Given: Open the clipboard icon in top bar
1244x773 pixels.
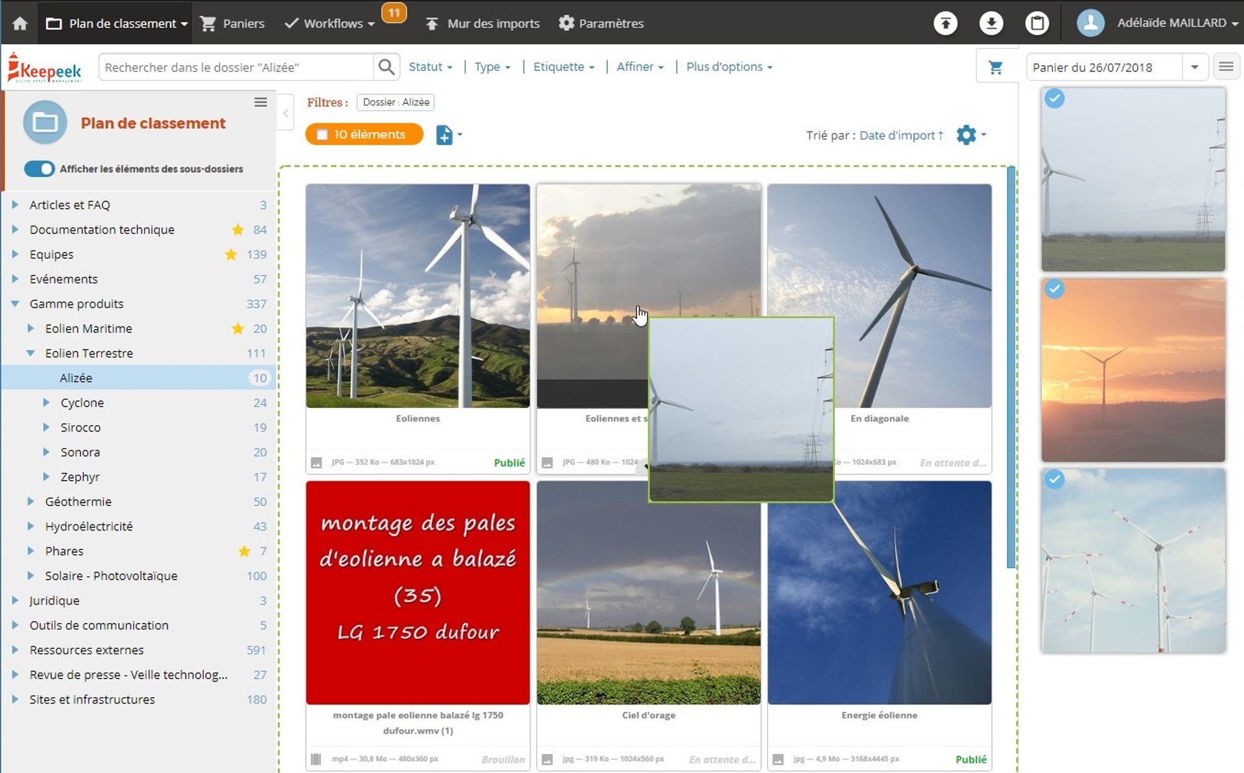Looking at the screenshot, I should [x=1037, y=24].
